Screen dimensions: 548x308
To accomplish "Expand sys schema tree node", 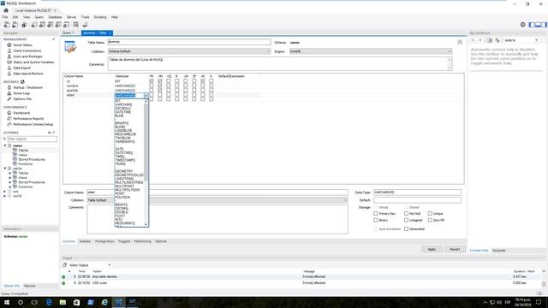I will [x=5, y=192].
